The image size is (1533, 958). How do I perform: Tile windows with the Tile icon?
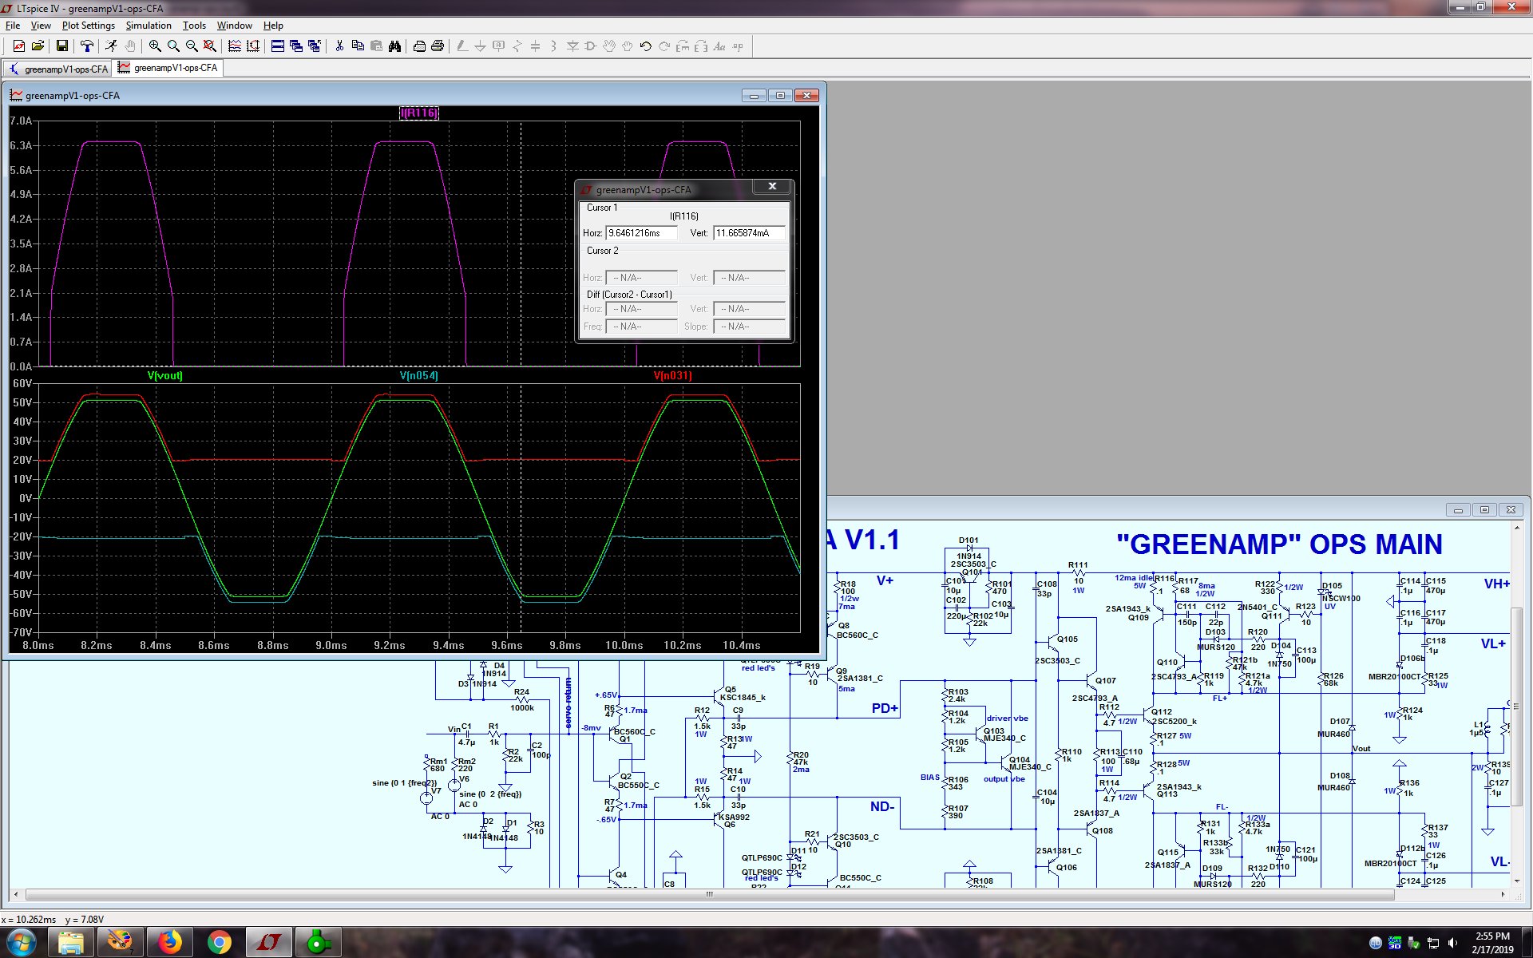coord(278,46)
